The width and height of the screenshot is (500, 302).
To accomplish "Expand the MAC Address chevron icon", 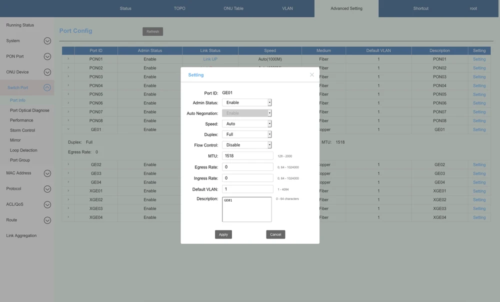I will (x=47, y=173).
